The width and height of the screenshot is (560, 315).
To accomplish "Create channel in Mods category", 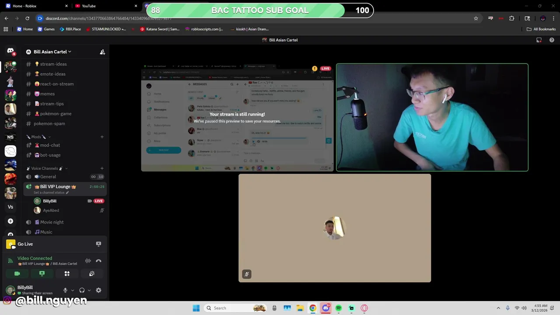I will 102,136.
